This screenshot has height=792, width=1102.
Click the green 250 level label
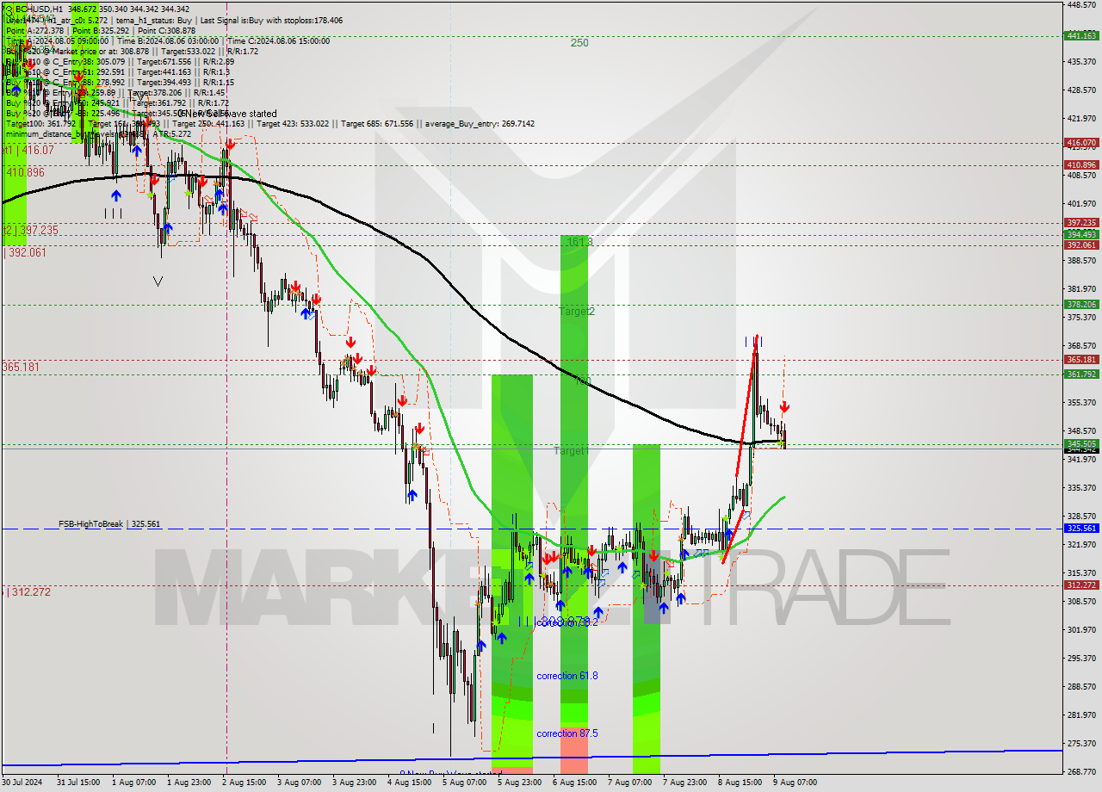point(579,42)
